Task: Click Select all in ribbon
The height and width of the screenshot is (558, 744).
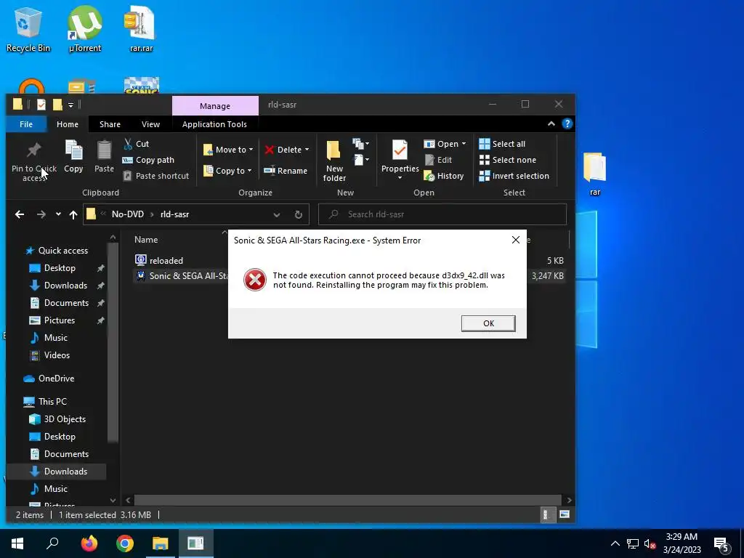Action: coord(502,144)
